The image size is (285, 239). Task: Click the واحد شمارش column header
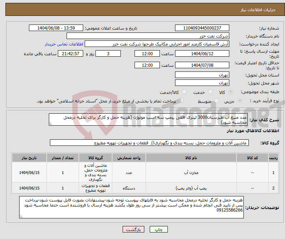tap(129, 158)
